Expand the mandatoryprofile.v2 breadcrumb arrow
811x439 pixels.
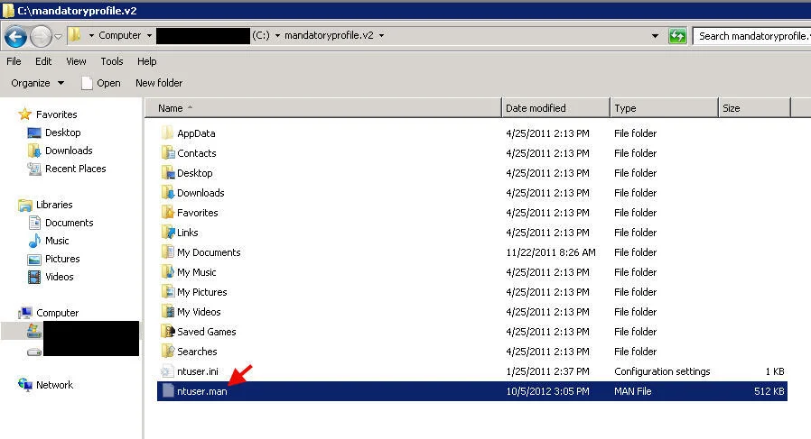[381, 36]
